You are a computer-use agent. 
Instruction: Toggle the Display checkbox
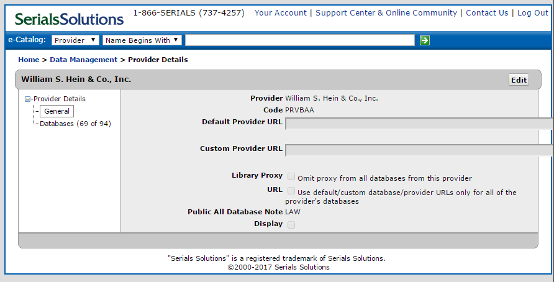pyautogui.click(x=291, y=224)
